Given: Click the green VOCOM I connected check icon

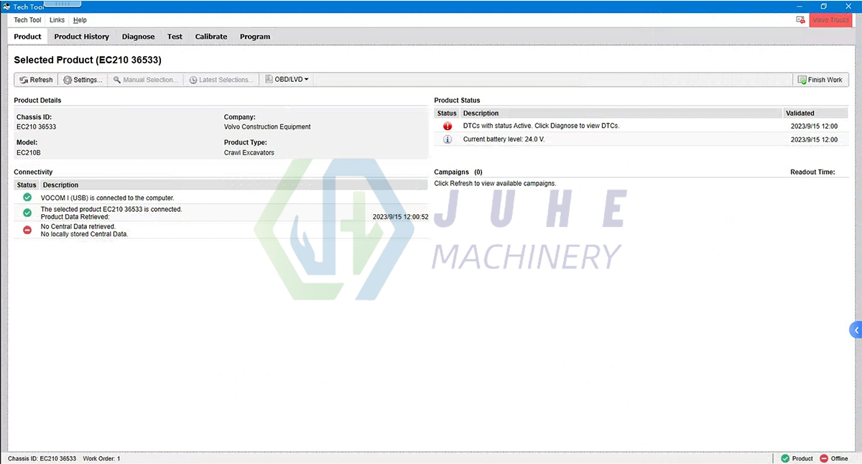Looking at the screenshot, I should point(27,198).
